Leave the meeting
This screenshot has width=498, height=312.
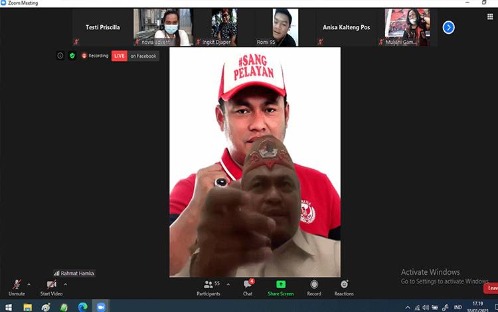tap(491, 288)
